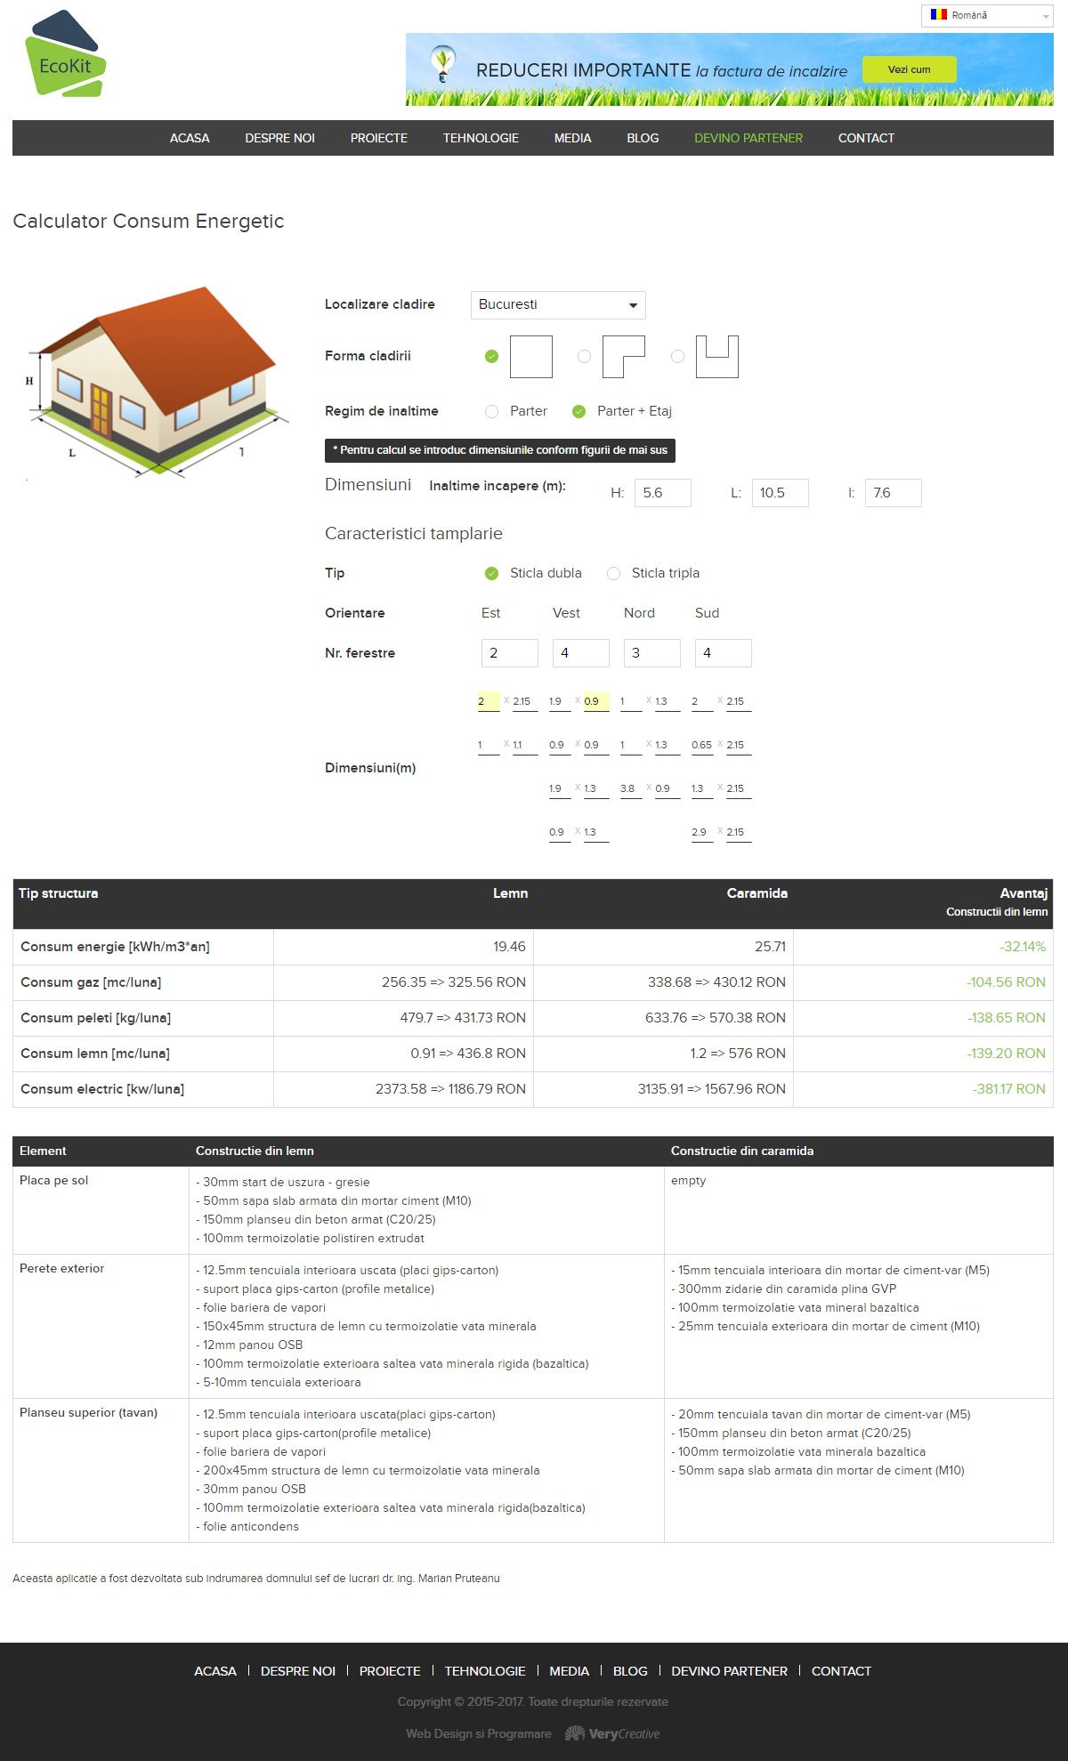This screenshot has width=1068, height=1761.
Task: Expand the Română language selector
Action: click(987, 16)
